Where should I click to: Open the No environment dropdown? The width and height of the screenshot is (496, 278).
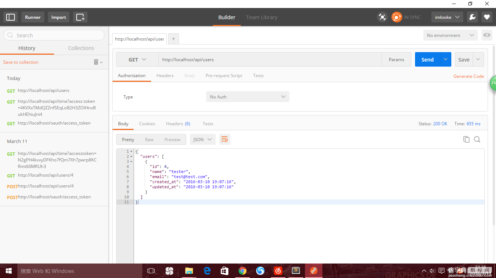pos(450,35)
